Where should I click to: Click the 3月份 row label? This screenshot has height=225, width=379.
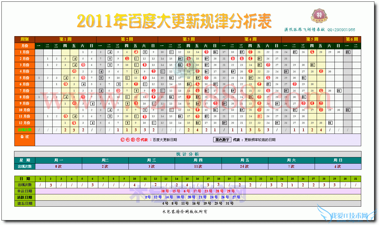point(25,65)
